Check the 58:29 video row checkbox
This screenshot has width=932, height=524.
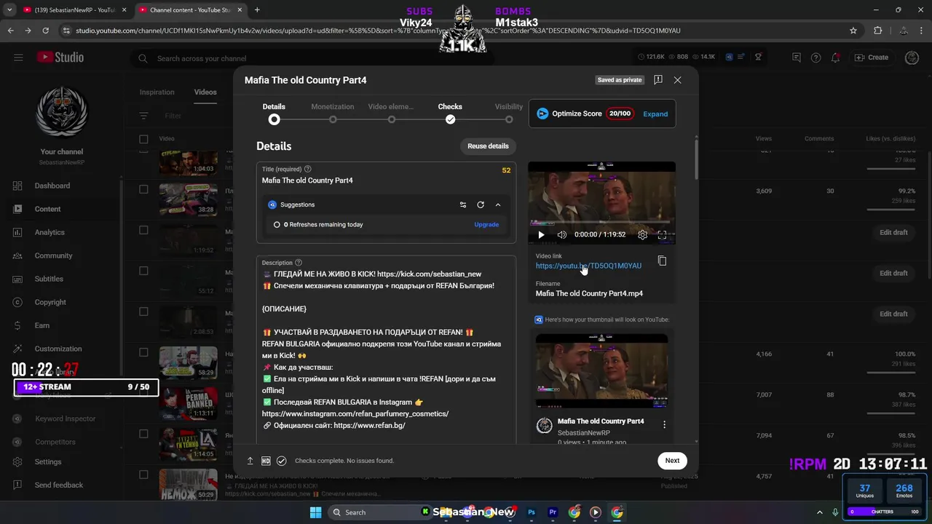tap(143, 352)
